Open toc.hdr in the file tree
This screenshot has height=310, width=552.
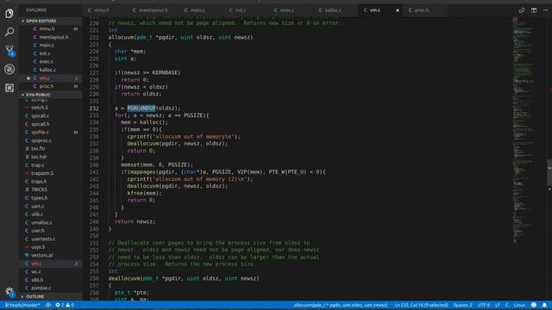(x=51, y=157)
